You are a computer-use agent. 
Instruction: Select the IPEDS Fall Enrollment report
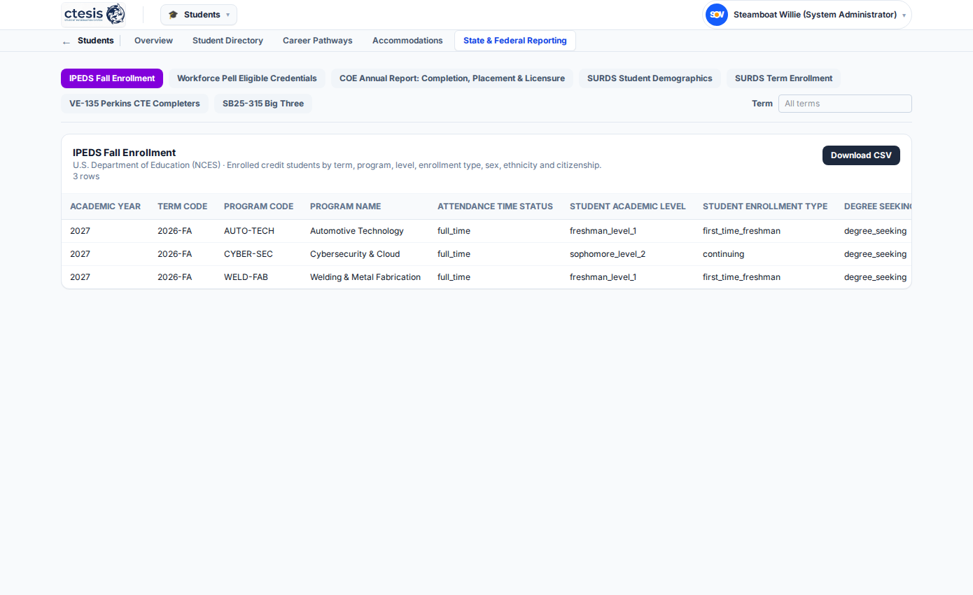coord(112,78)
